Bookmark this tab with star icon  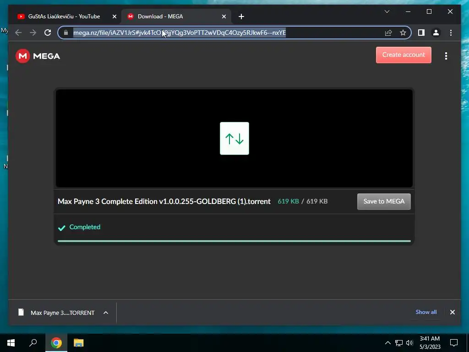[x=403, y=33]
